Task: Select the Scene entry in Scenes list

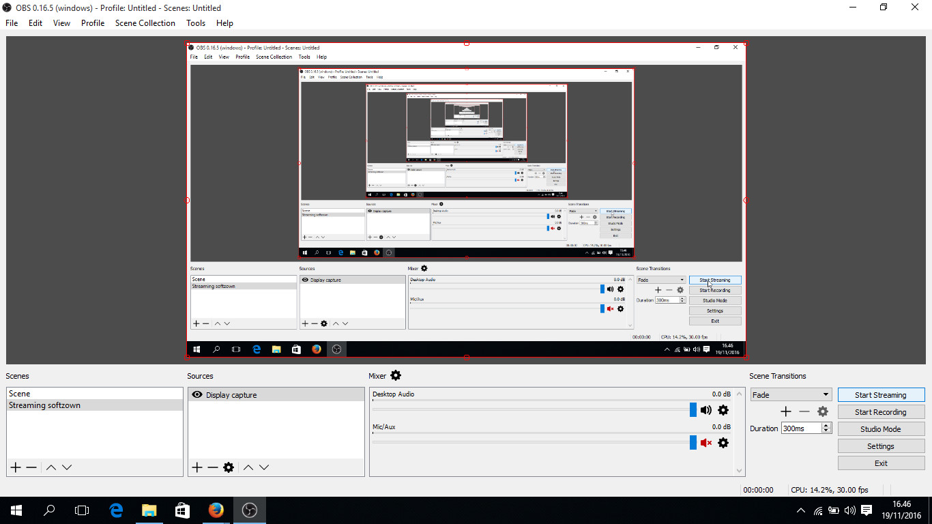Action: [95, 394]
